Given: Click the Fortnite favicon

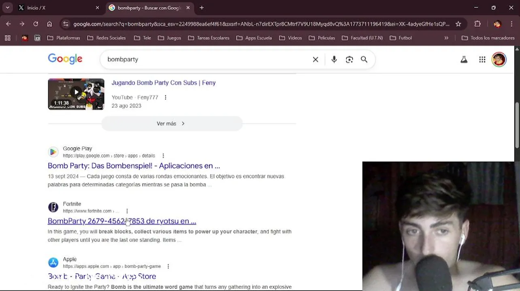Looking at the screenshot, I should [x=53, y=207].
